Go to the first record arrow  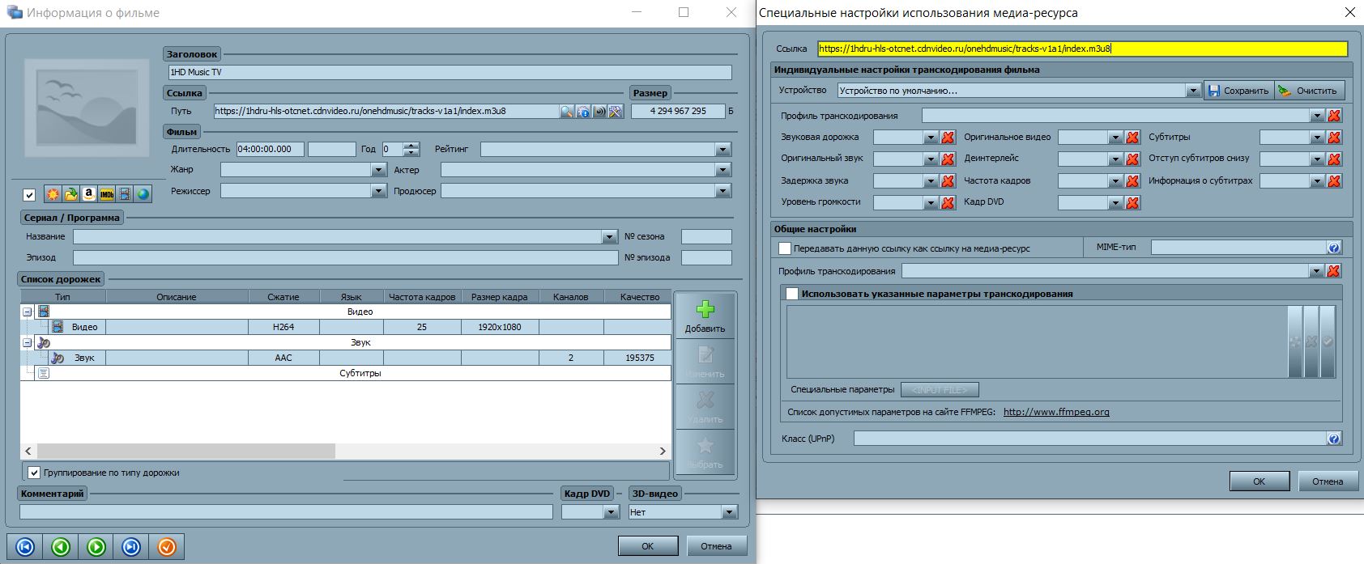(x=25, y=547)
